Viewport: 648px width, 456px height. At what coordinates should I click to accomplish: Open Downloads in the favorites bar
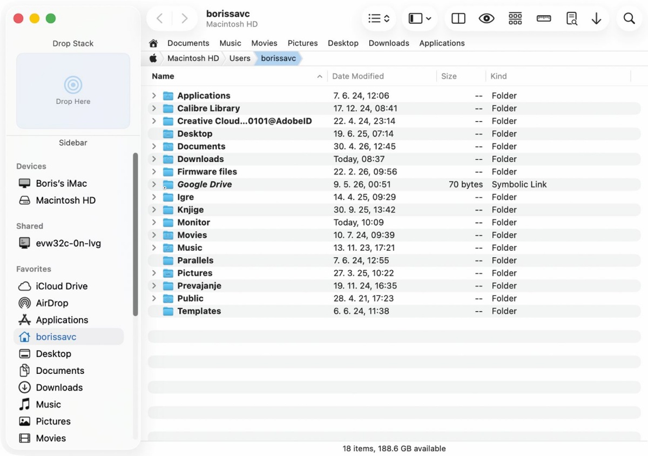pyautogui.click(x=389, y=43)
